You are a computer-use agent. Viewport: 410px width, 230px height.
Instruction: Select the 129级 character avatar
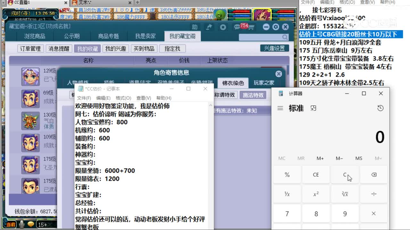[30, 77]
